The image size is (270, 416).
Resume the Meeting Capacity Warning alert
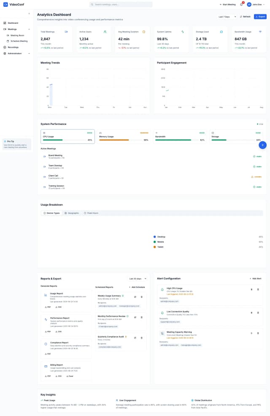tap(251, 333)
